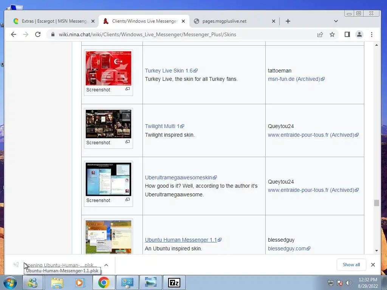The height and width of the screenshot is (290, 387).
Task: Click the Chrome taskbar icon
Action: pos(104,282)
